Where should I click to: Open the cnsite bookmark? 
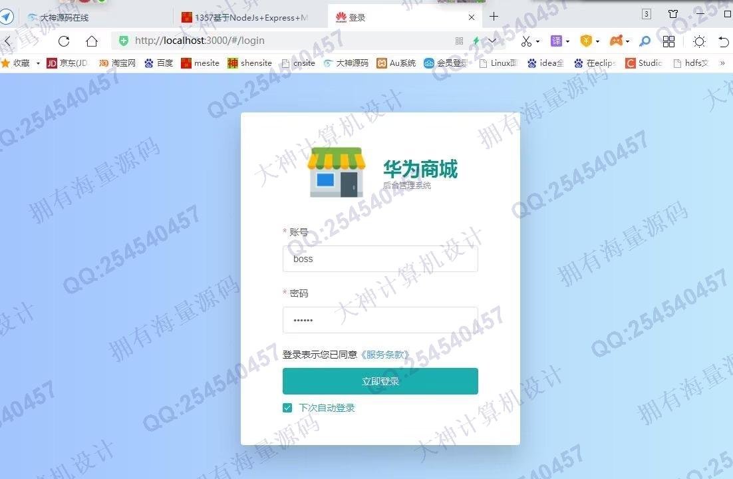coord(298,63)
